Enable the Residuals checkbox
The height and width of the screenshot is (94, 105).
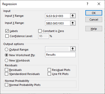[7, 70]
